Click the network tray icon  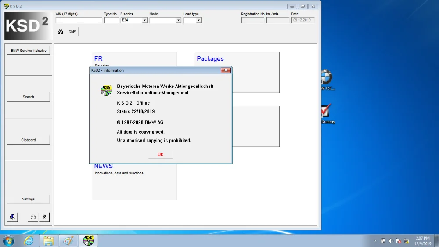pos(407,241)
